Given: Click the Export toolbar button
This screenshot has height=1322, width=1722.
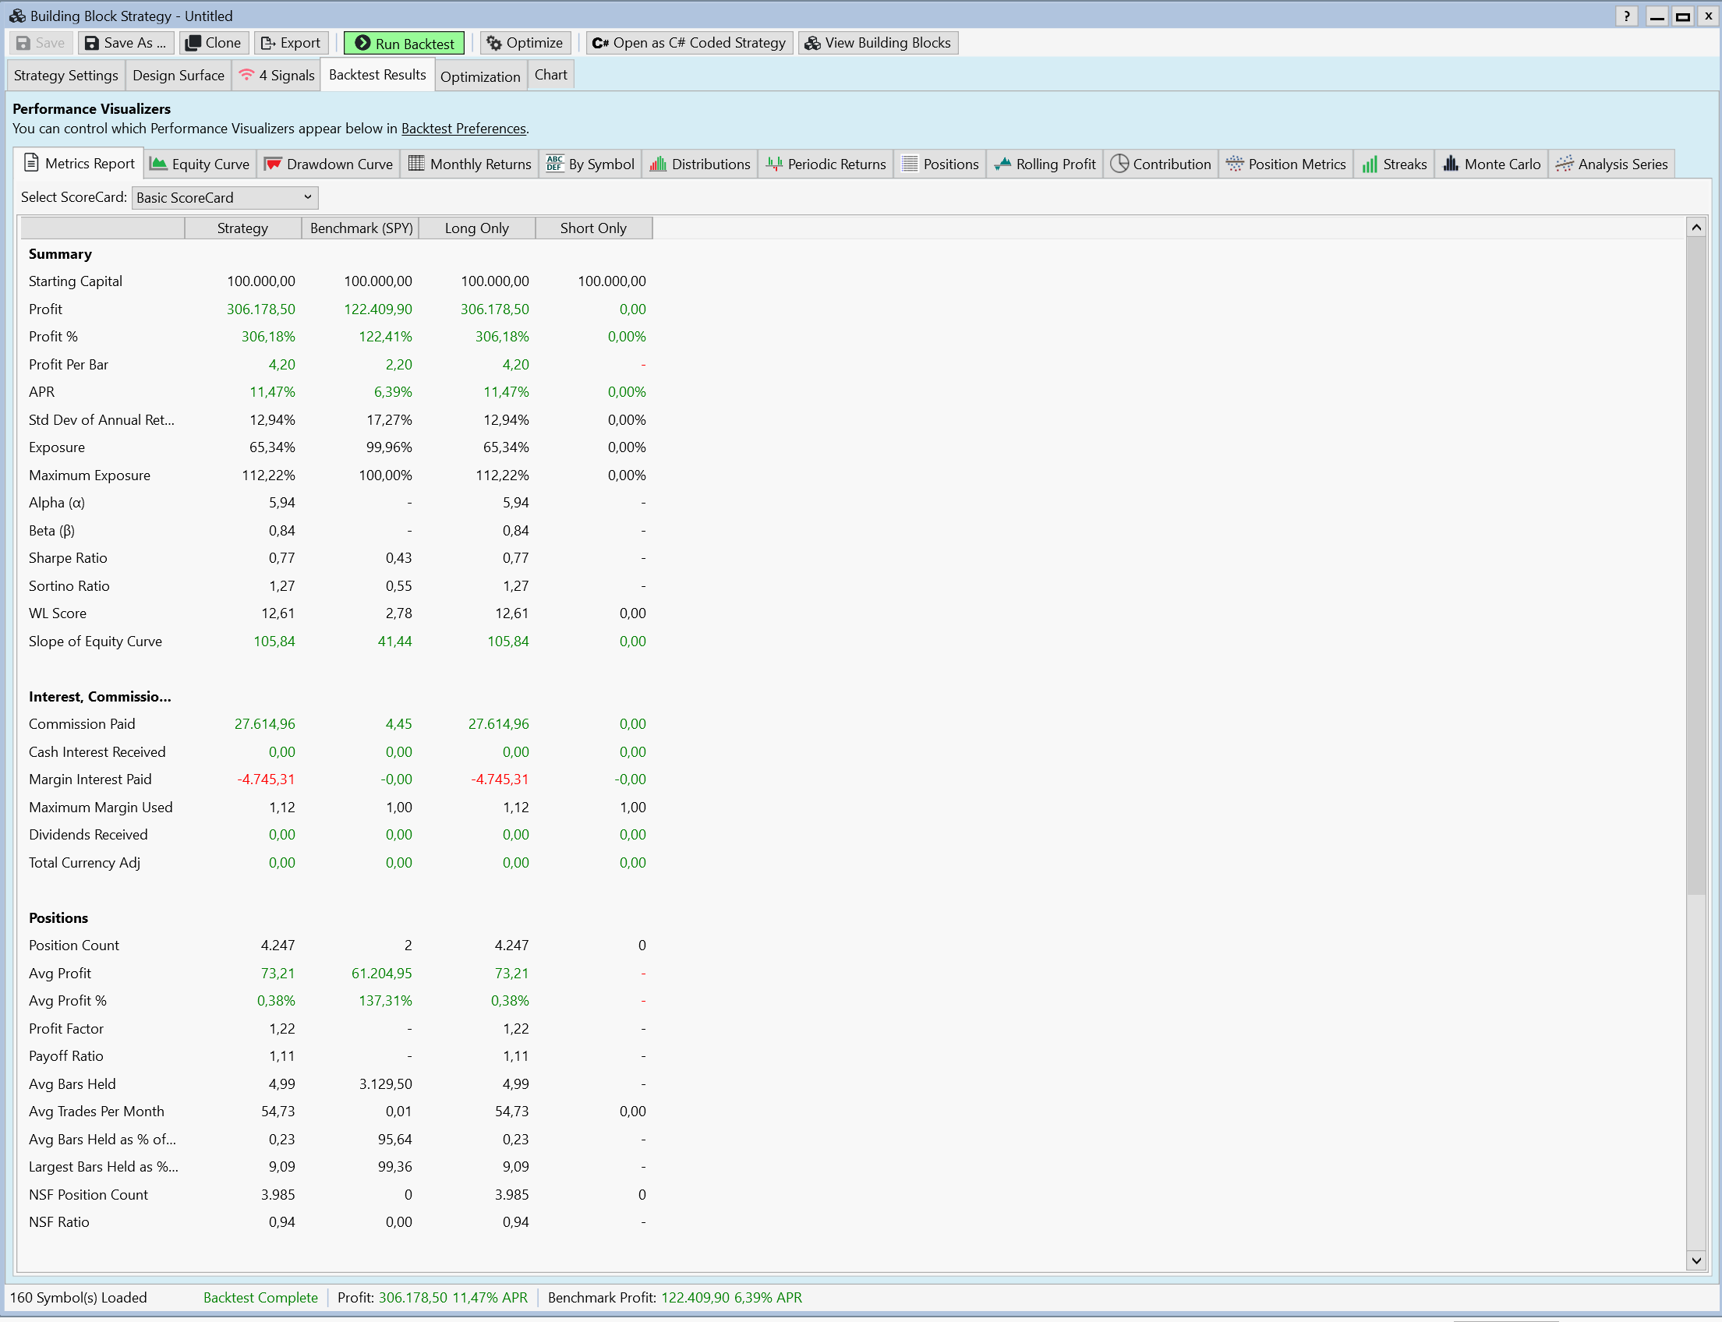Looking at the screenshot, I should tap(291, 44).
